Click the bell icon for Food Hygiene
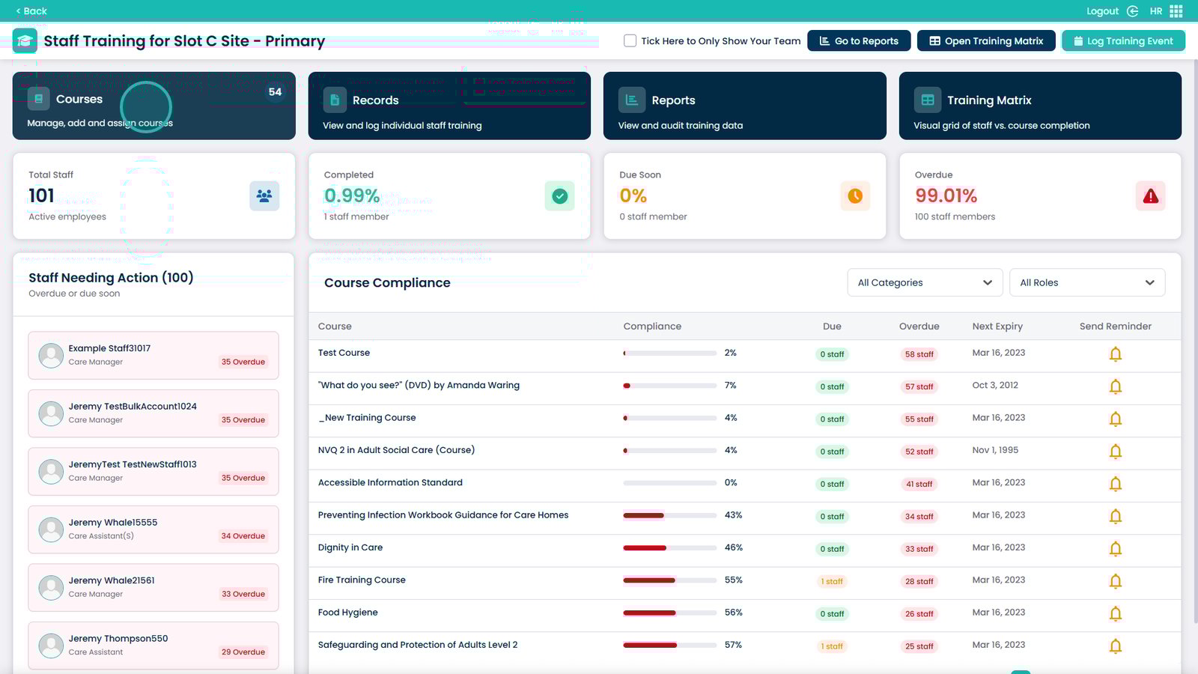 [1115, 614]
